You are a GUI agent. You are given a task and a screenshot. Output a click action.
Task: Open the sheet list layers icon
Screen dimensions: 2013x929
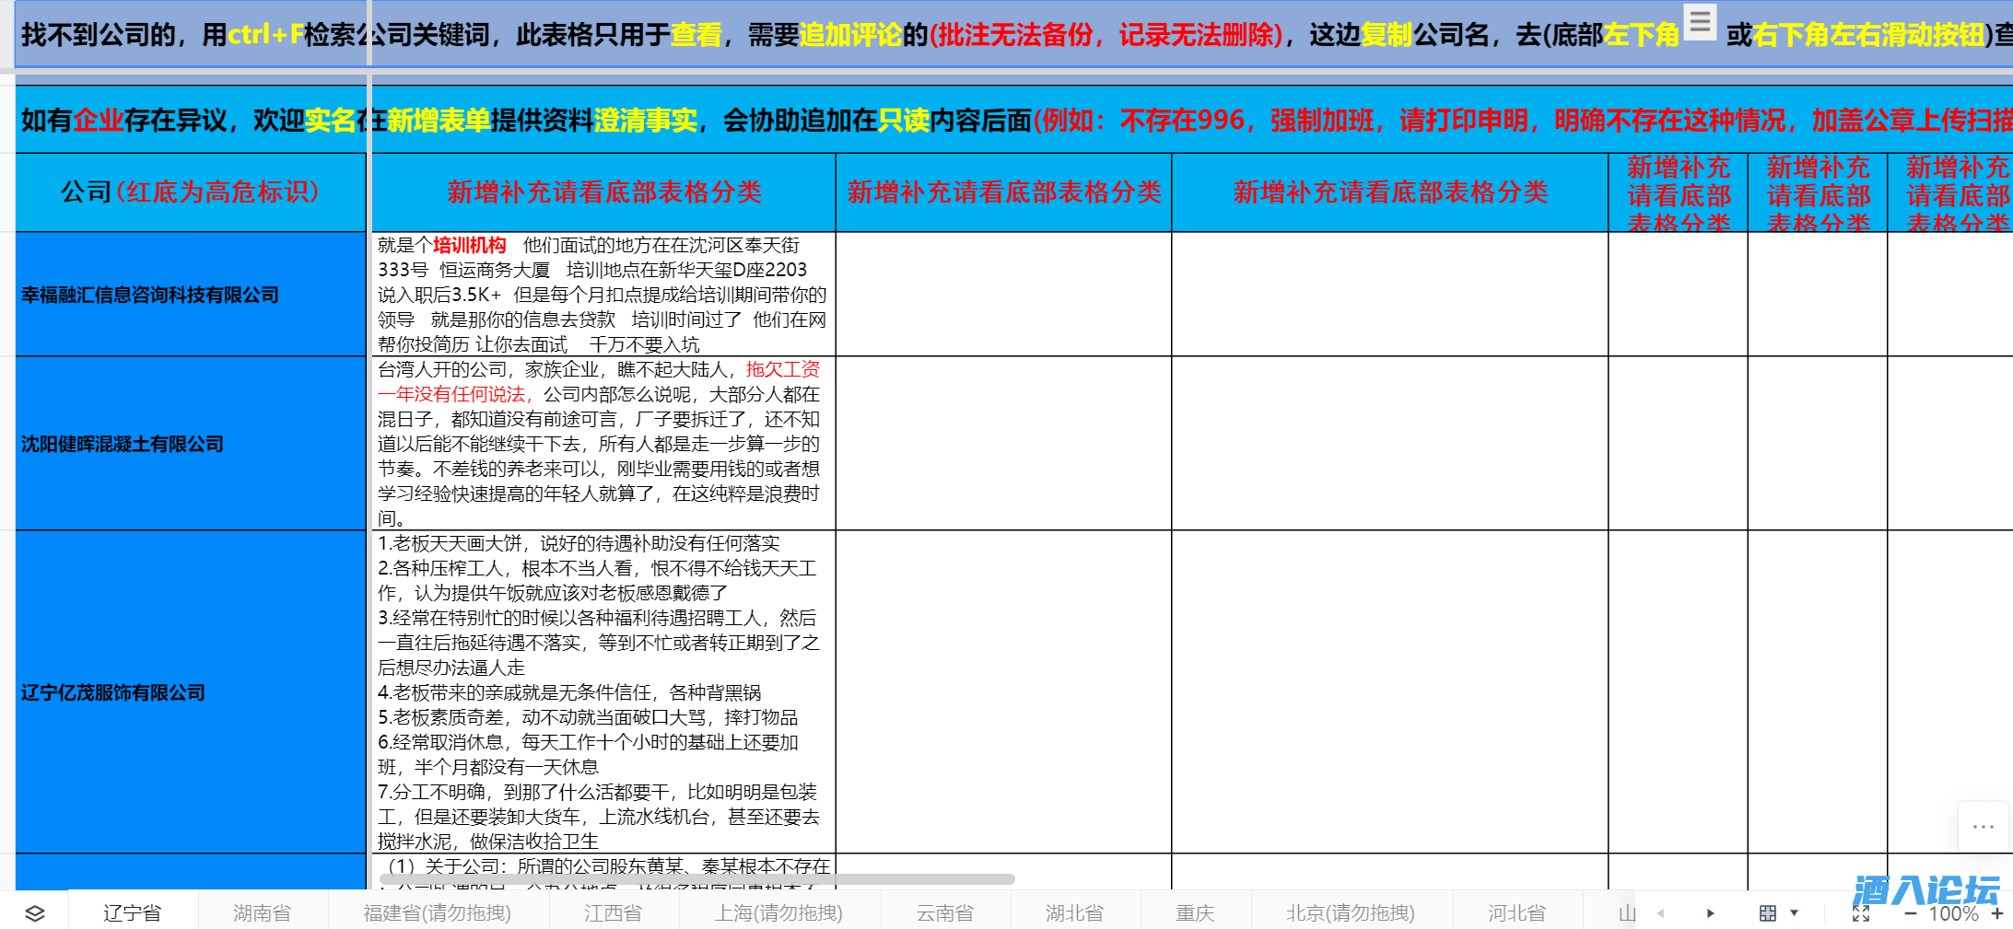pos(34,912)
